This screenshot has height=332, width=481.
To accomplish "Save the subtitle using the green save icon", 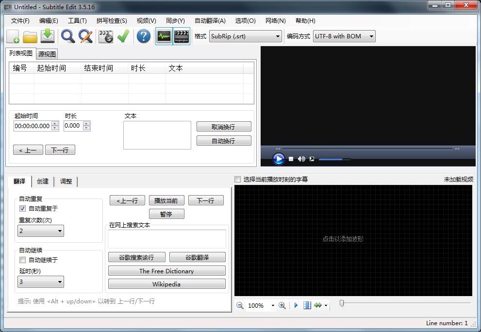I will click(x=48, y=36).
